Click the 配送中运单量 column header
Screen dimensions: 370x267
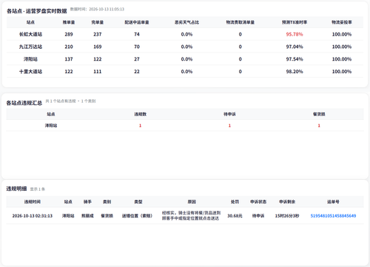click(x=137, y=22)
